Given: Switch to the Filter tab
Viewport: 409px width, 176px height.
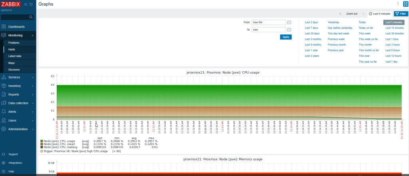Looking at the screenshot, I should 401,14.
